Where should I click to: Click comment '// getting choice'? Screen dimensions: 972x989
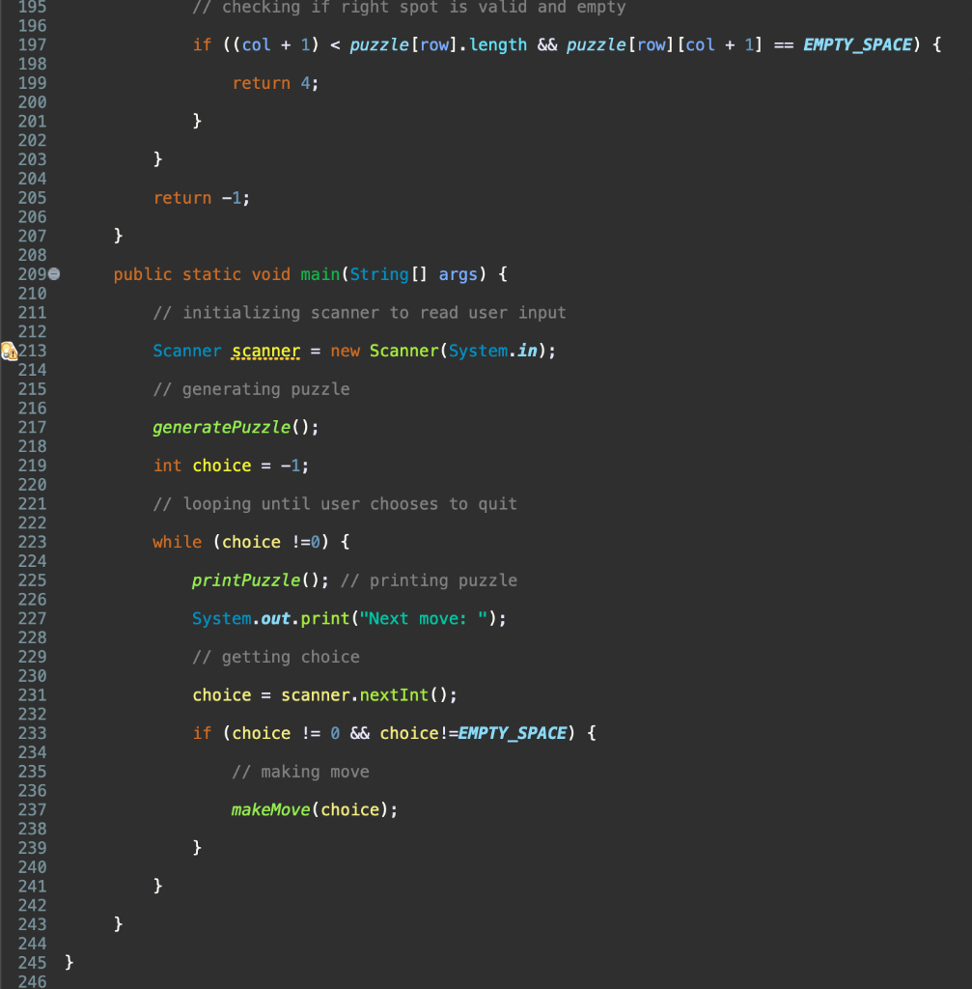point(276,657)
